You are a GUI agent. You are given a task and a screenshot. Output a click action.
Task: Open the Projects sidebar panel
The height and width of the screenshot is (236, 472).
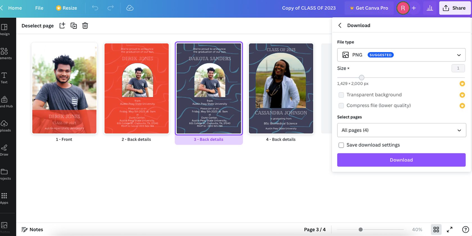pos(5,174)
